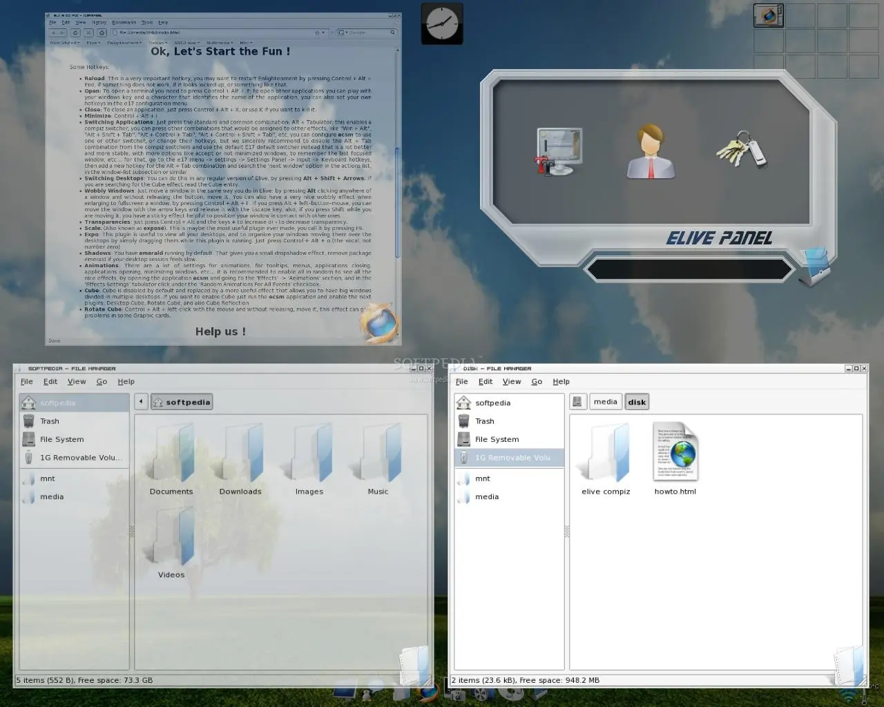Open the Bookmarks menu in the browser
The width and height of the screenshot is (884, 707).
click(124, 22)
